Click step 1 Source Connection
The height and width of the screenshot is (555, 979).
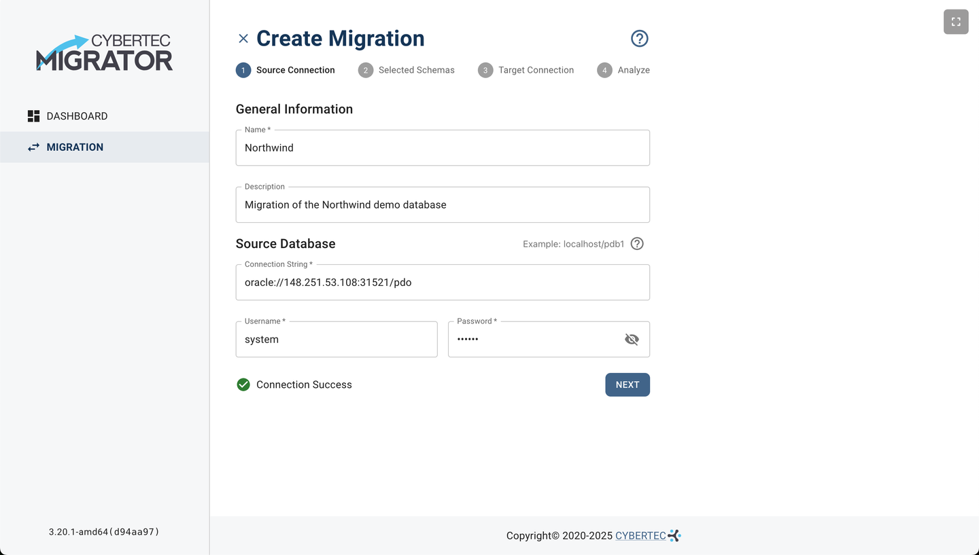(x=286, y=70)
